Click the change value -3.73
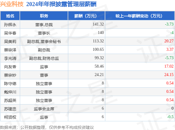 click(x=169, y=24)
